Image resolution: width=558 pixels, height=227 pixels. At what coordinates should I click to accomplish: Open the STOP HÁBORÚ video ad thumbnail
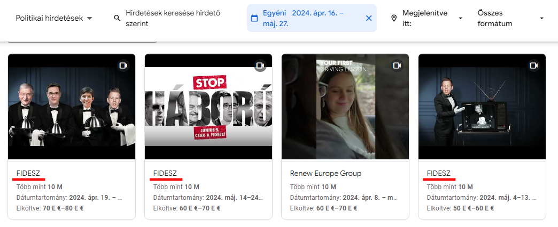208,107
